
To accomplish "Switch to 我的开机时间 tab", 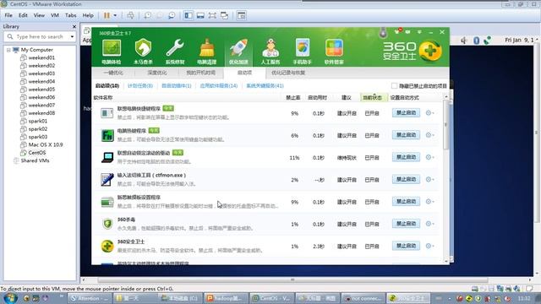I will point(201,73).
